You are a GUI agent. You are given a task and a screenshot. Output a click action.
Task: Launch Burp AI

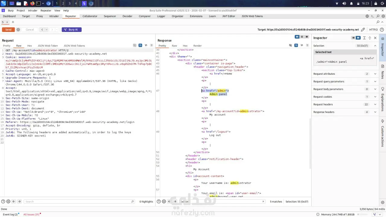coord(71,30)
